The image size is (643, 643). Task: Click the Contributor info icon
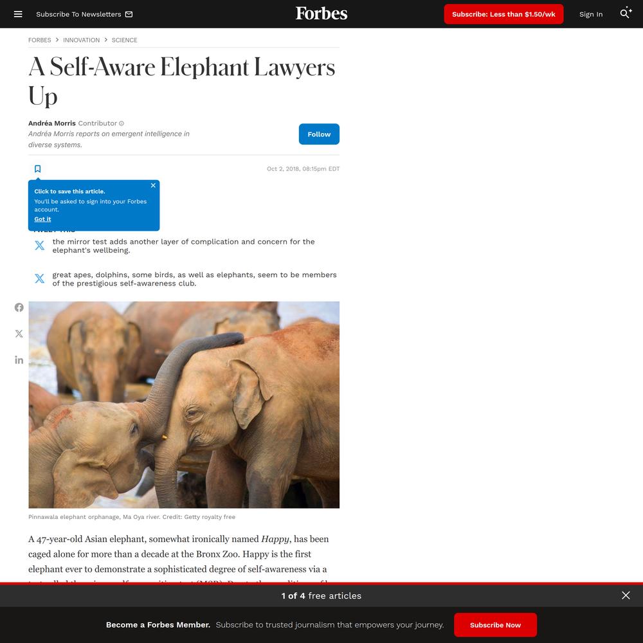click(122, 123)
